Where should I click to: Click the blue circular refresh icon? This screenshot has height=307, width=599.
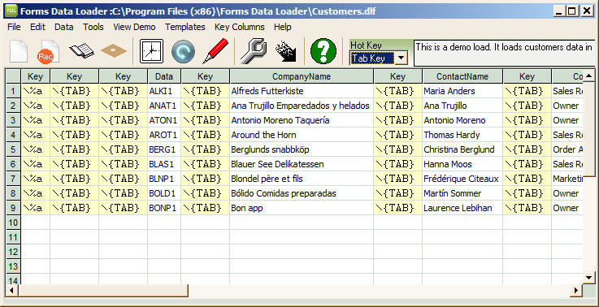tap(183, 51)
